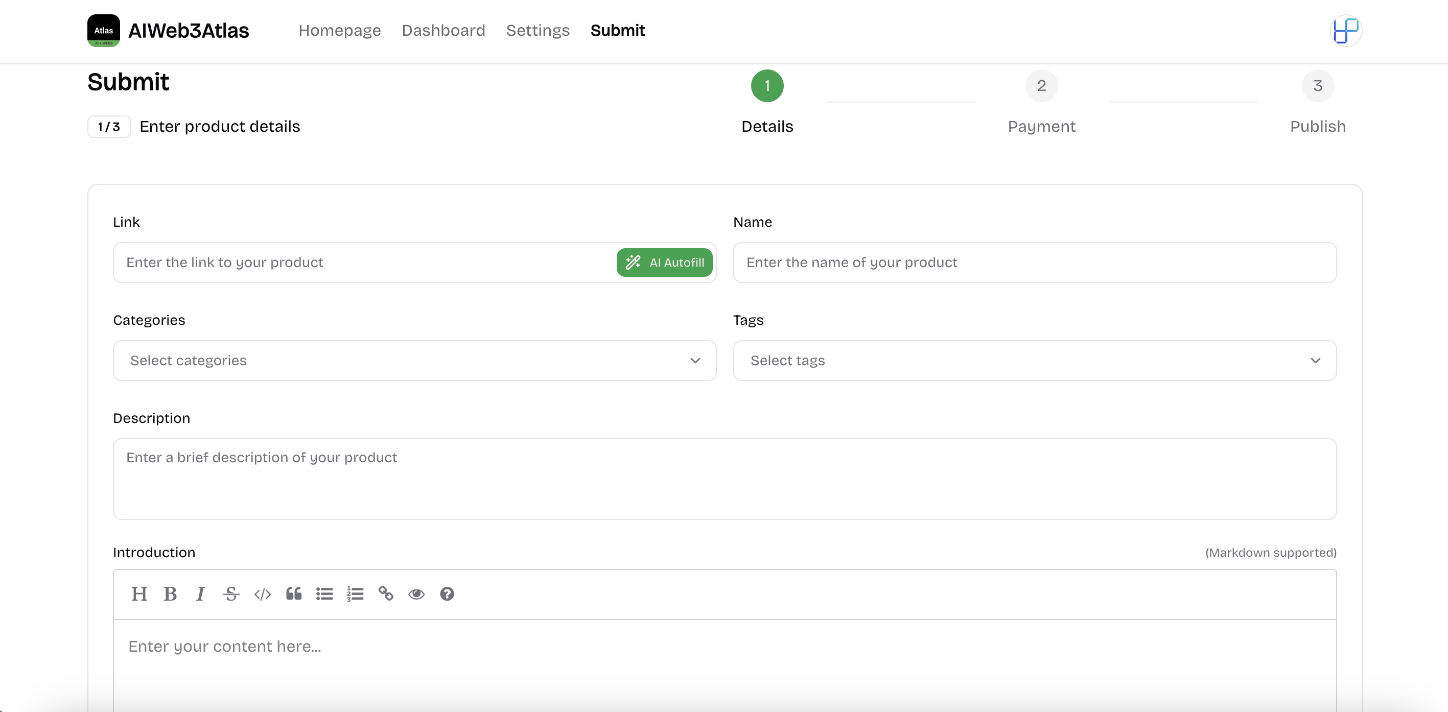Click step 2 Payment circle
The height and width of the screenshot is (712, 1448).
[x=1042, y=86]
